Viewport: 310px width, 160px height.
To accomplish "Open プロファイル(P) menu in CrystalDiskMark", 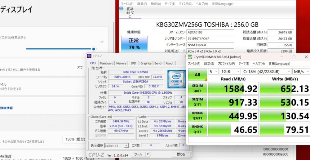I will point(226,64).
